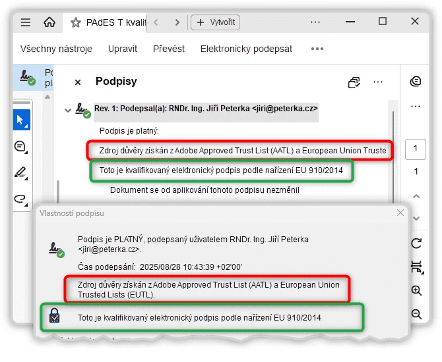Expand more toolbar items ellipsis
442x362 pixels.
point(317,49)
